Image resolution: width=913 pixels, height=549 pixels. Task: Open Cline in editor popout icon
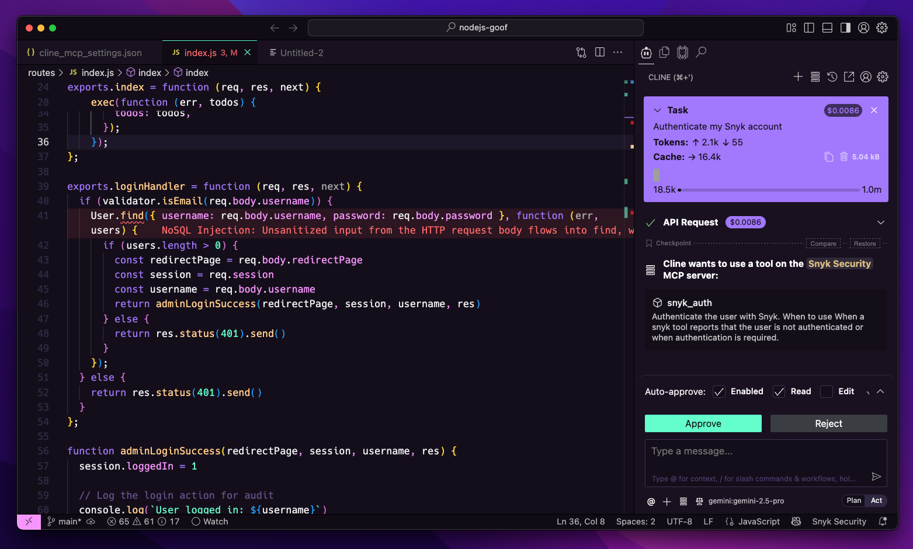849,77
